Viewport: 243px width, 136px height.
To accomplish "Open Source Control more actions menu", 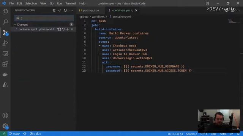I will point(71,10).
